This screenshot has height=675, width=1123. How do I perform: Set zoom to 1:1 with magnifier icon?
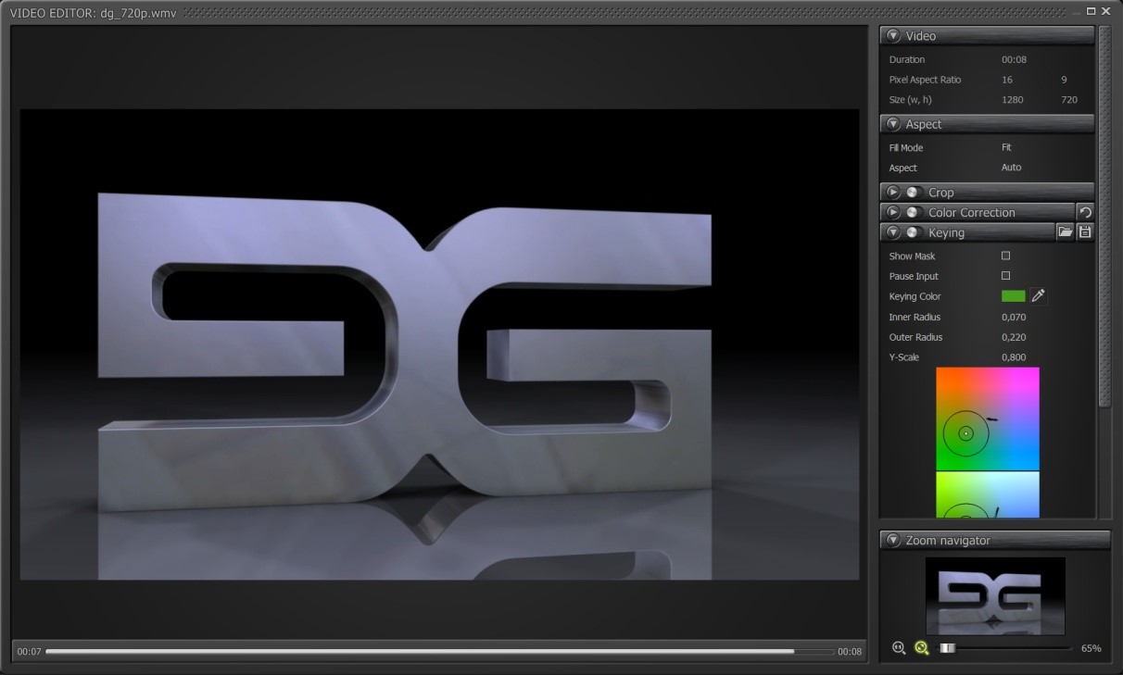(x=898, y=648)
